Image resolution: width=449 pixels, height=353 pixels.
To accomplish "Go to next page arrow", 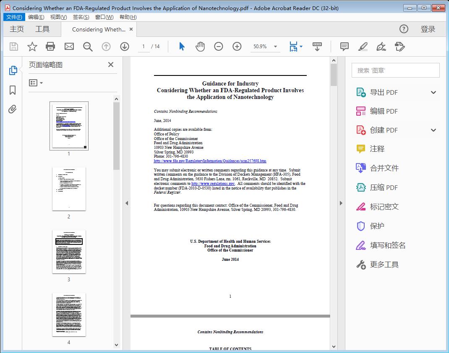I will click(x=125, y=47).
